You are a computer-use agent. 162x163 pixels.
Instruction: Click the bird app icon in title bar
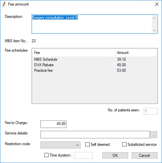(x=4, y=4)
